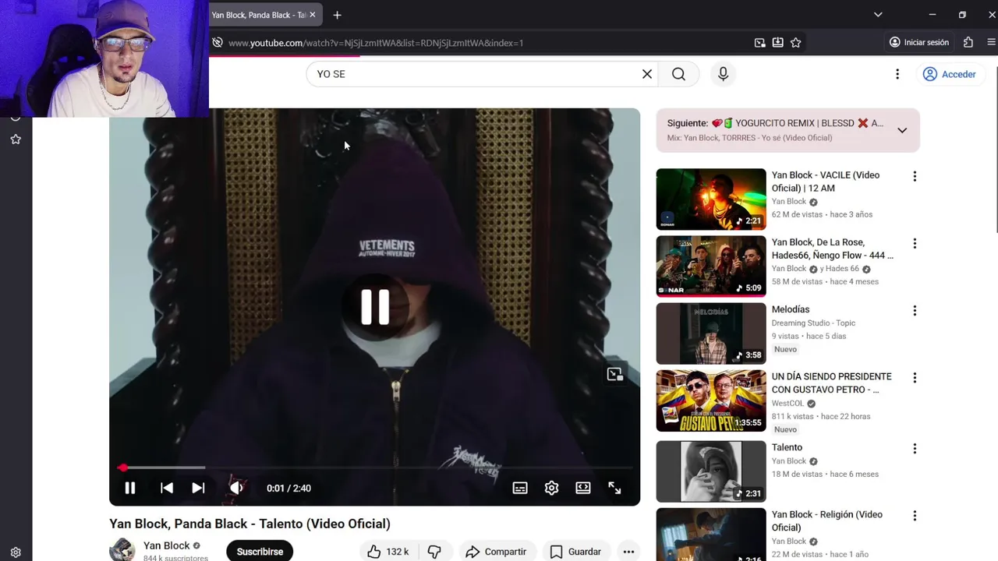
Task: Open the browser extensions icon
Action: tap(968, 43)
